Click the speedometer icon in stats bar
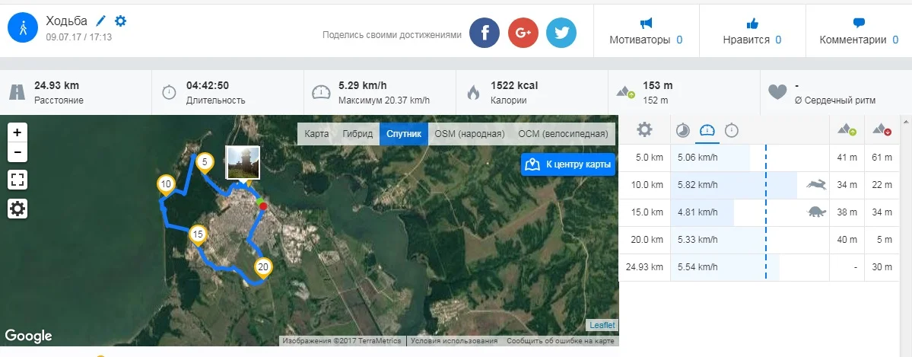The width and height of the screenshot is (912, 357). (x=321, y=92)
